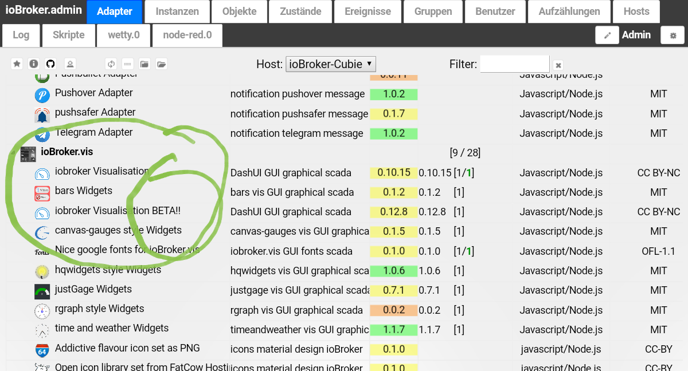Click the refresh adapter list icon
Image resolution: width=688 pixels, height=371 pixels.
pos(111,64)
